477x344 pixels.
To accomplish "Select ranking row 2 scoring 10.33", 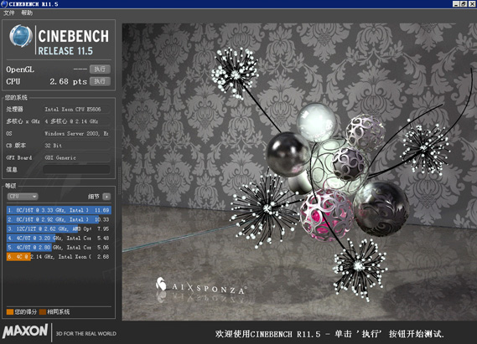I will (x=59, y=219).
